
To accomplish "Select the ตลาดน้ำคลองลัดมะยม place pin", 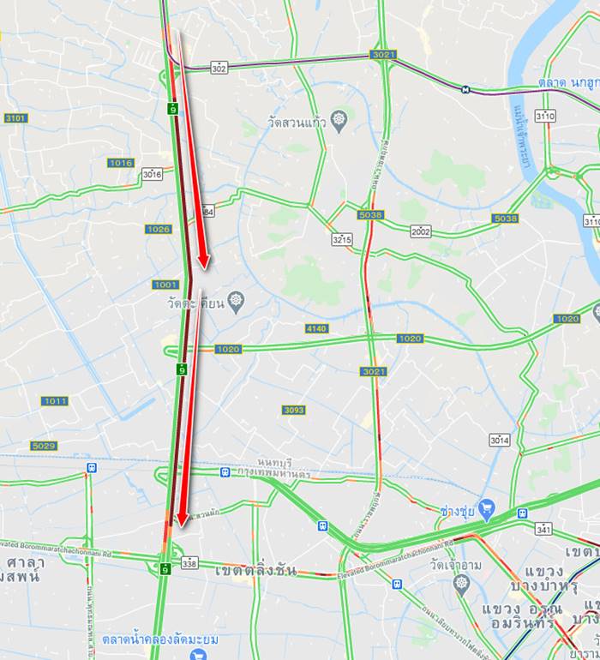I will click(x=196, y=654).
